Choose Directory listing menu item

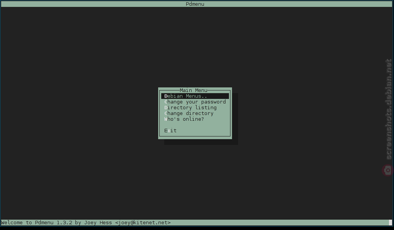pyautogui.click(x=195, y=108)
